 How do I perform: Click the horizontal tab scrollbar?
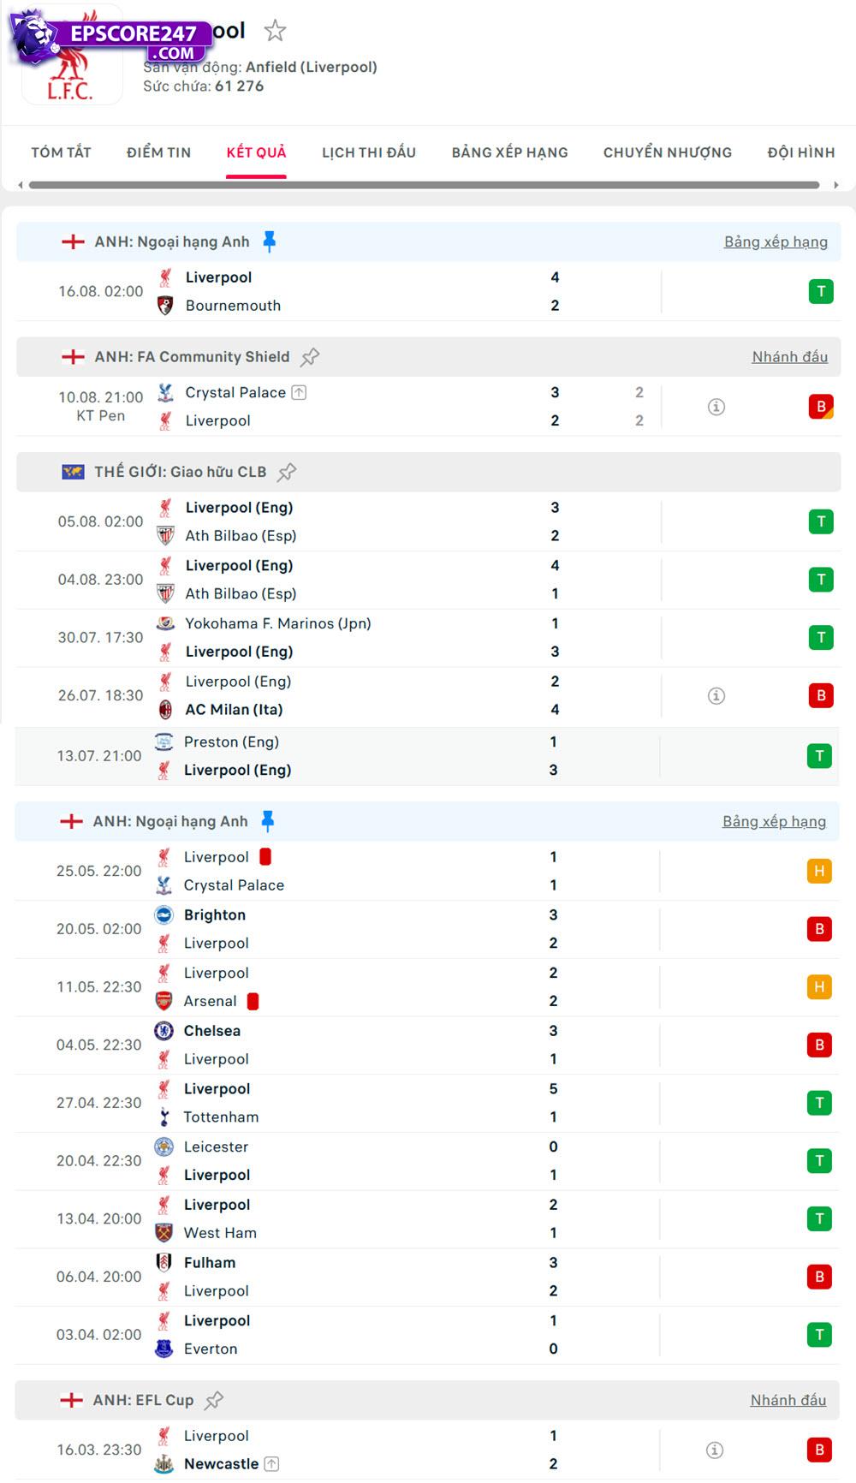[425, 185]
